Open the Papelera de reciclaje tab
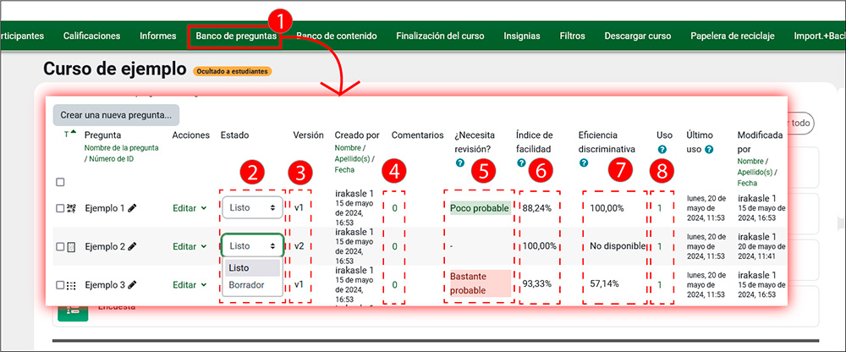Image resolution: width=846 pixels, height=352 pixels. tap(732, 36)
